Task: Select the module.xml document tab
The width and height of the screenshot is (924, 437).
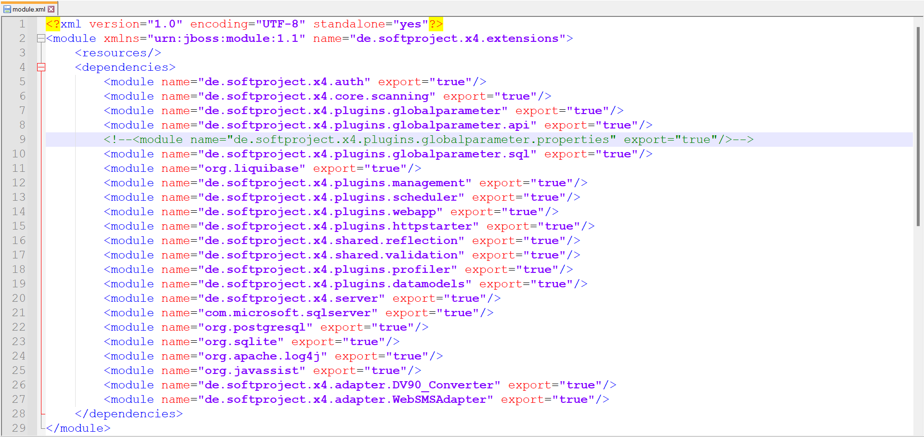Action: click(x=29, y=8)
